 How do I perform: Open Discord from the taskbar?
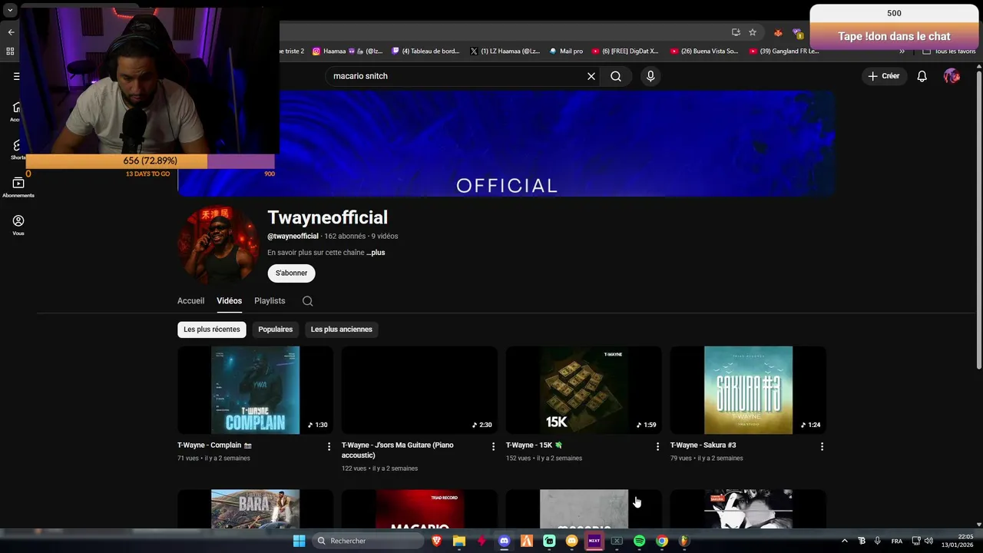(x=504, y=541)
